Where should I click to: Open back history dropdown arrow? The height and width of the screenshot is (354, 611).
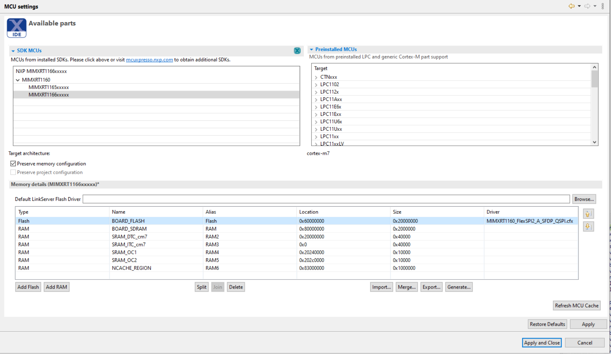click(579, 6)
